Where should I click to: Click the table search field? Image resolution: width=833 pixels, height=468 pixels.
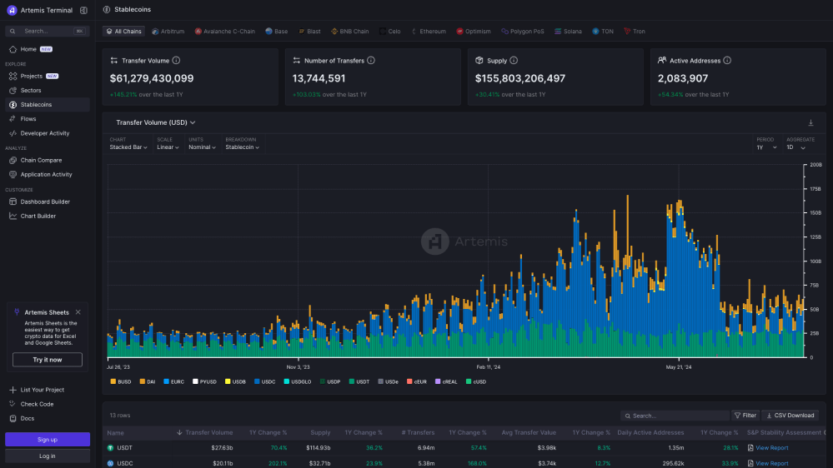tap(675, 416)
